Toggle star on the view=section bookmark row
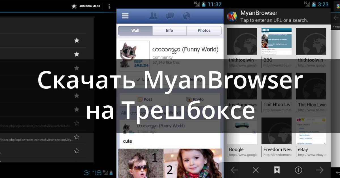This screenshot has height=178, width=340. click(x=76, y=137)
